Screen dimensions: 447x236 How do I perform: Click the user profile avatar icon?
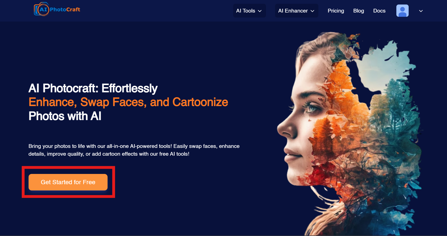402,11
